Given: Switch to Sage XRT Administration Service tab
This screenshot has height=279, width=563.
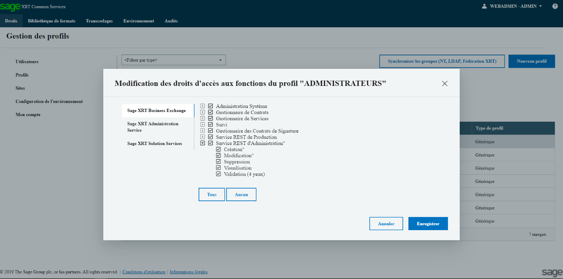Looking at the screenshot, I should coord(153,127).
